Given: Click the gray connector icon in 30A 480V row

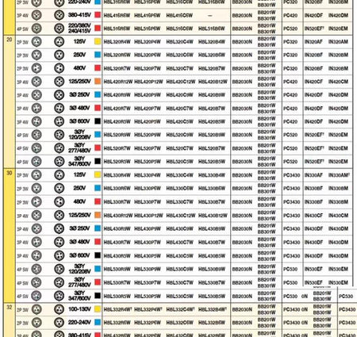Looking at the screenshot, I should pos(36,201).
